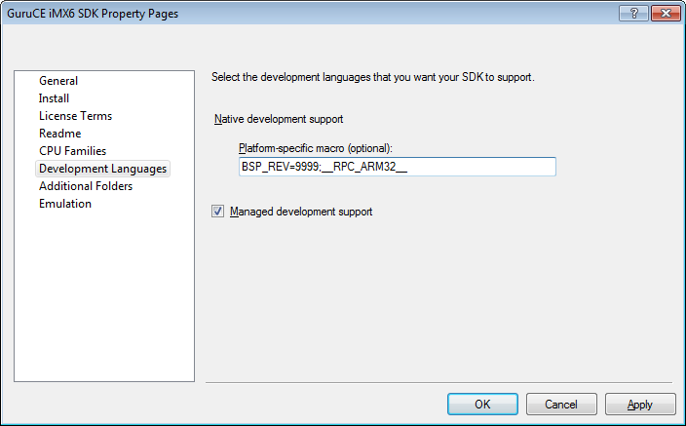Screen dimensions: 686x426
Task: Select the Install page
Action: [x=54, y=98]
